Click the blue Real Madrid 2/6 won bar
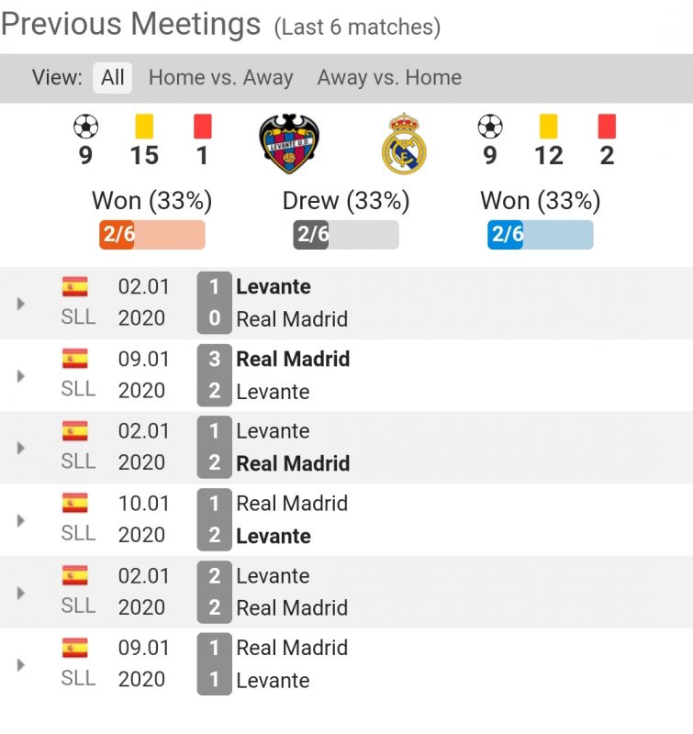The image size is (693, 734). tap(540, 235)
